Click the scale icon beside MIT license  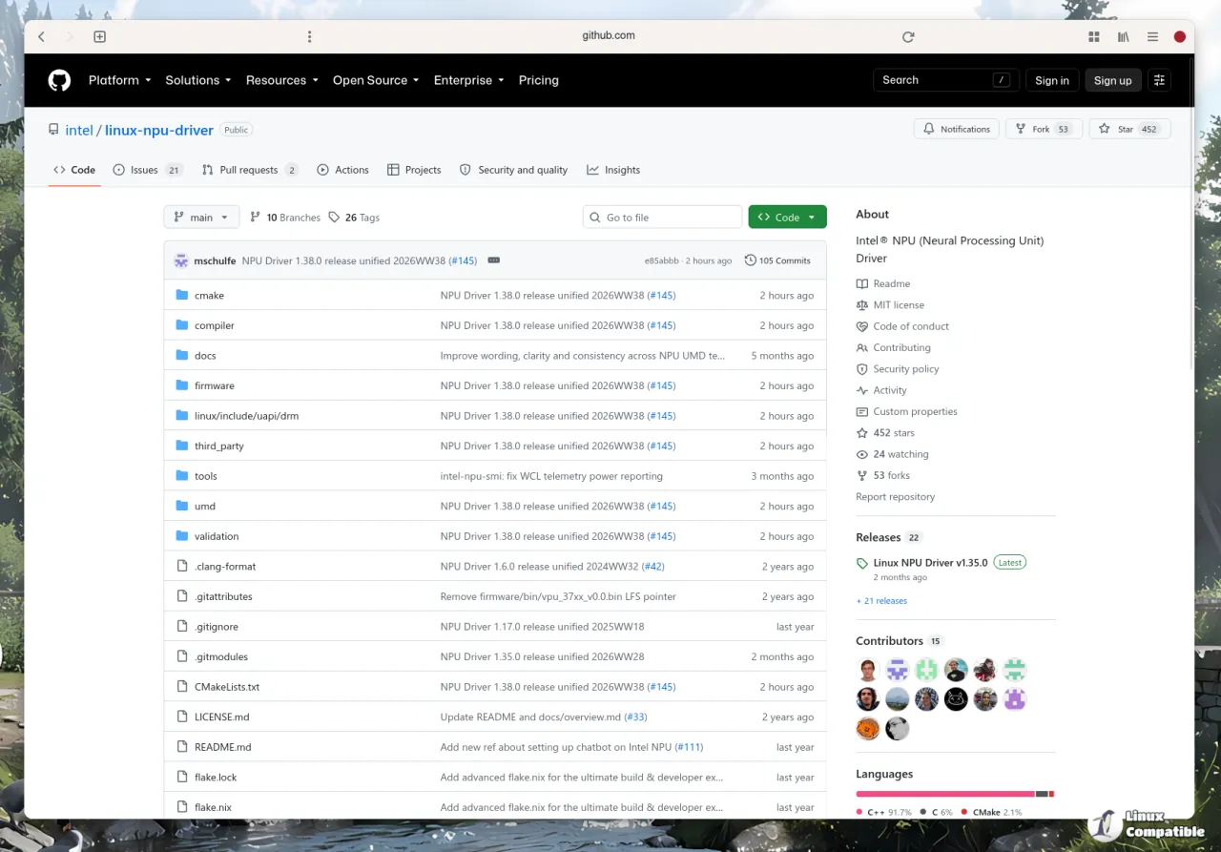tap(862, 305)
